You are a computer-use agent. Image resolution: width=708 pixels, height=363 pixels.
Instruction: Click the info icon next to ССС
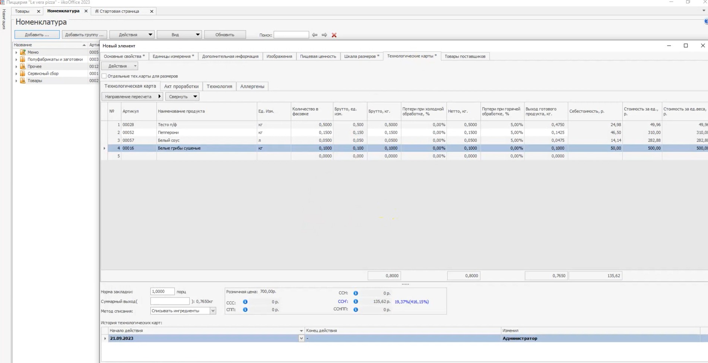pos(245,302)
